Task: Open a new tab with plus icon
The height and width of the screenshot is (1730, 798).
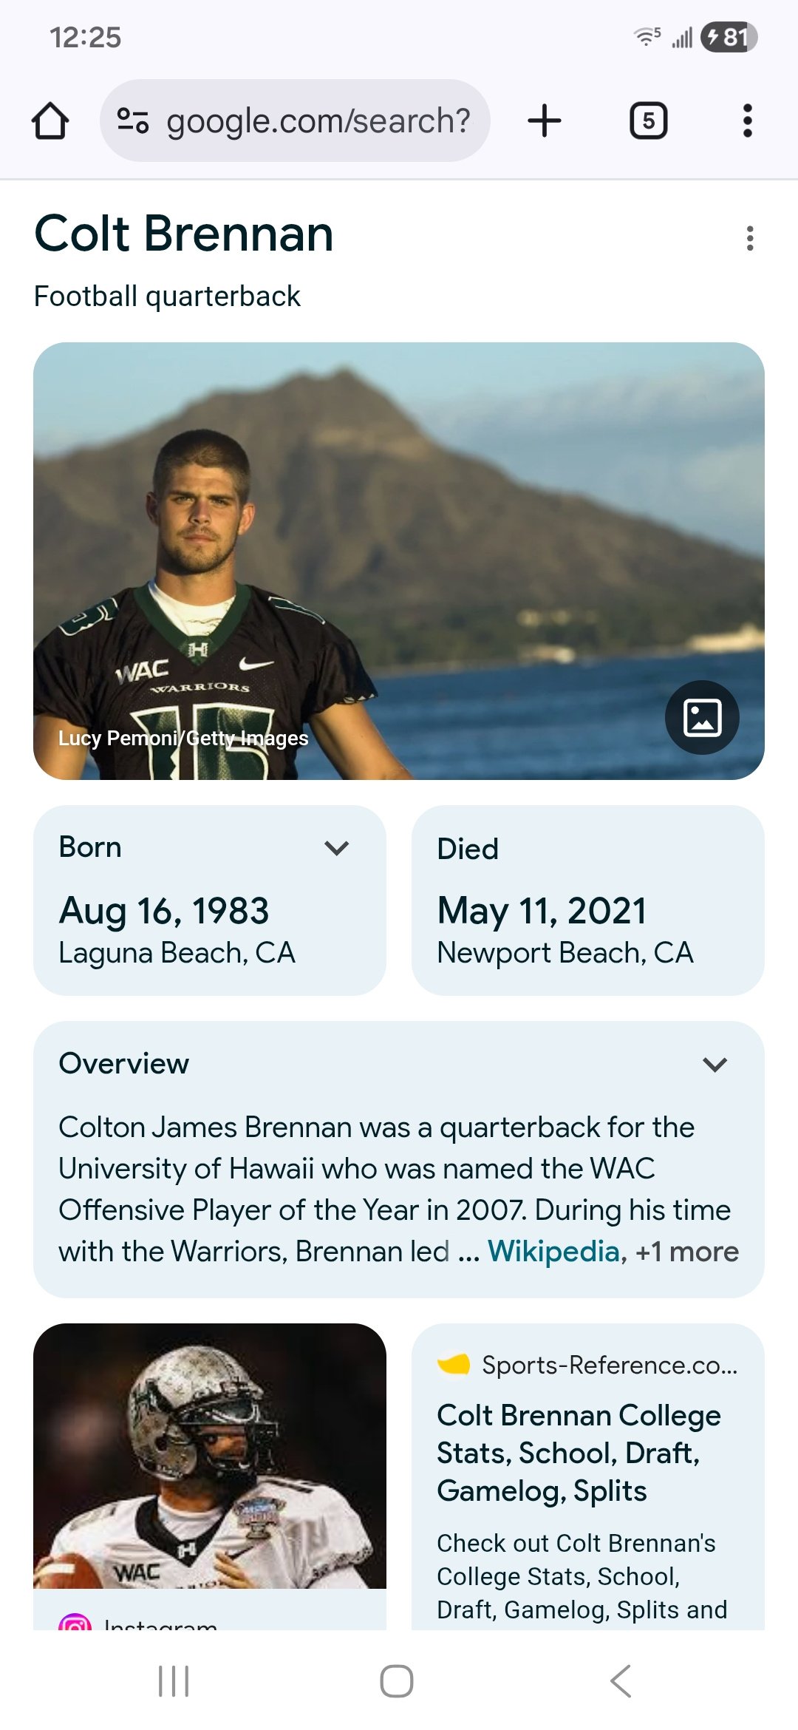Action: (x=545, y=121)
